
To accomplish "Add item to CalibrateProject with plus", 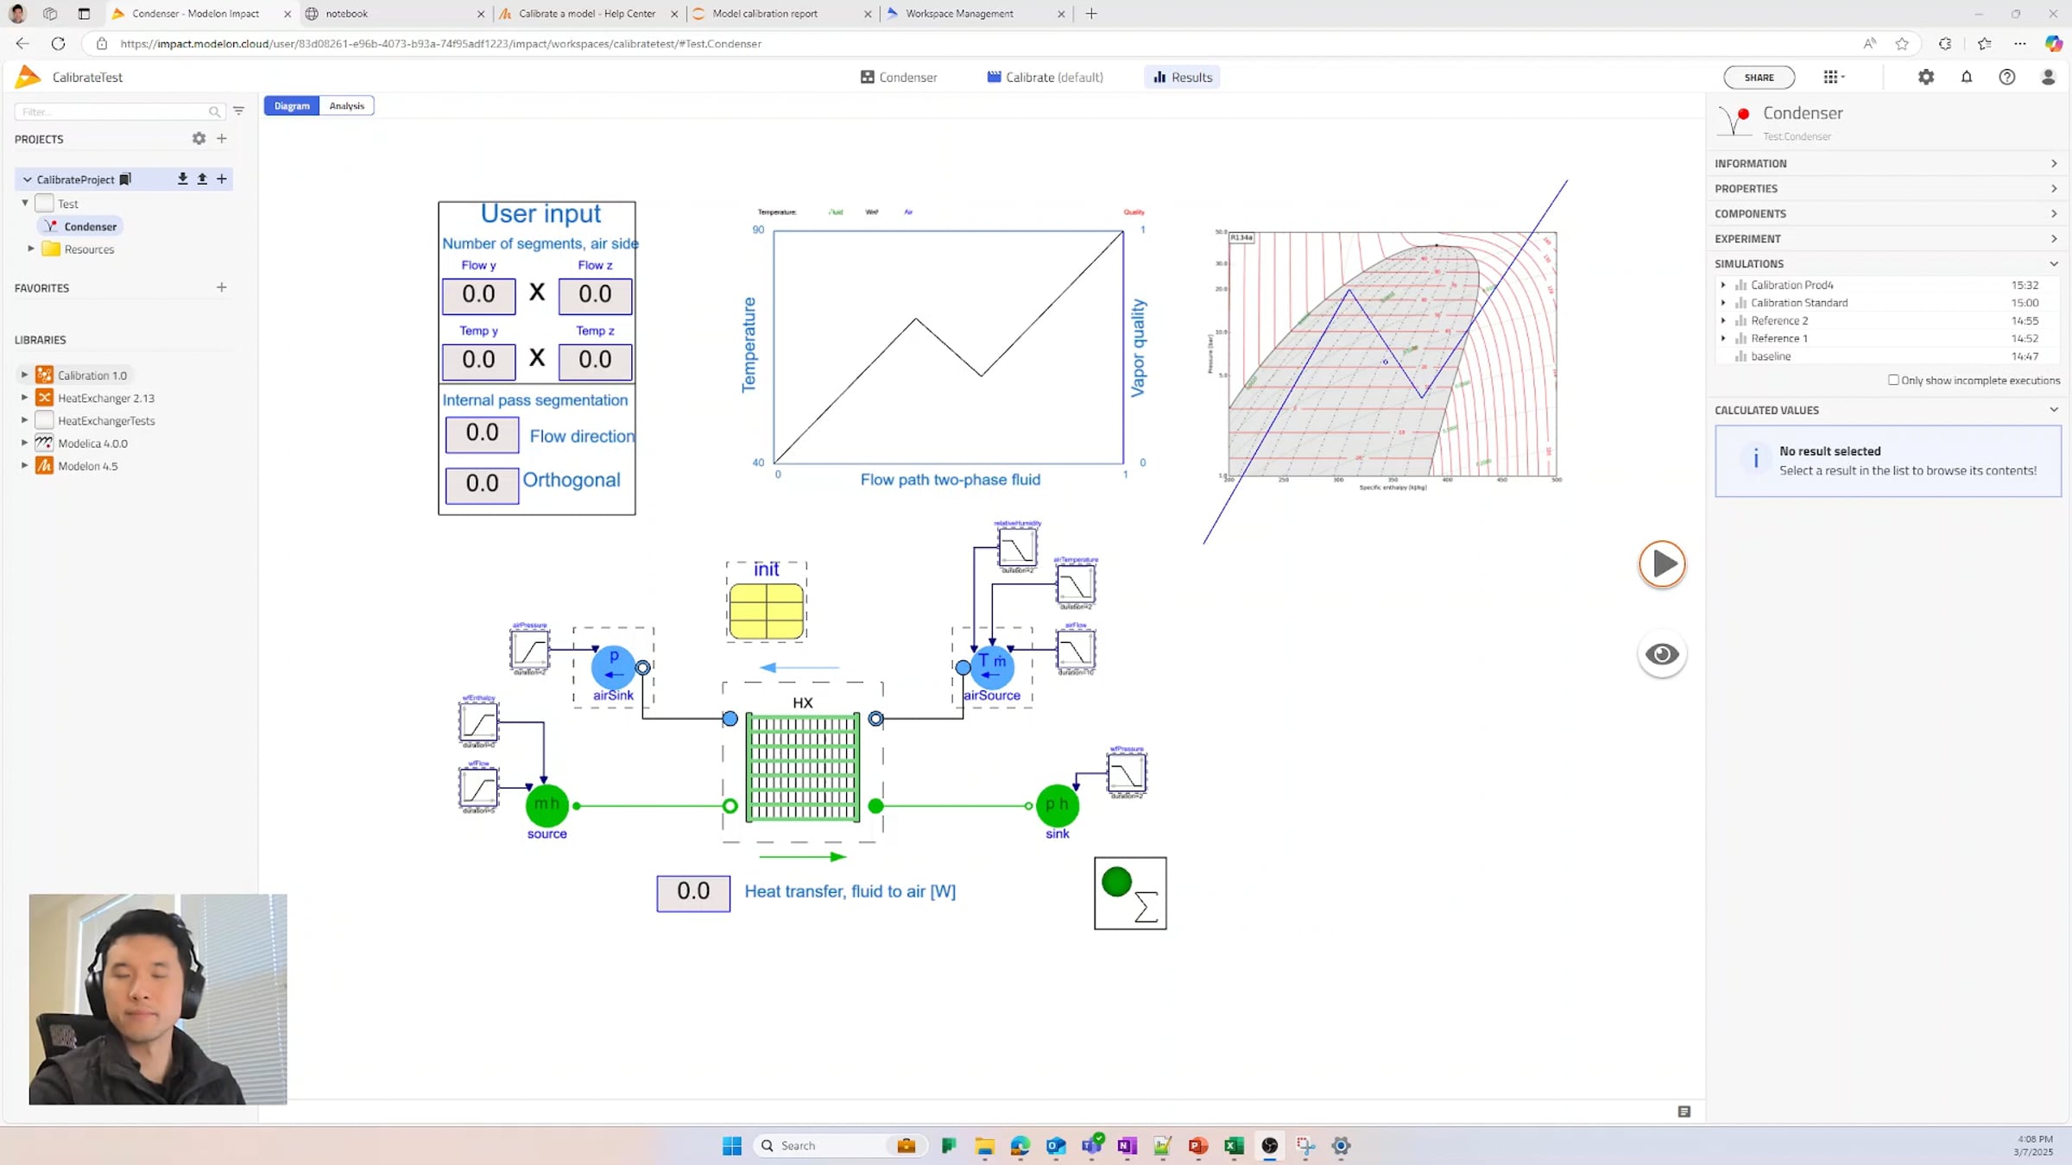I will click(222, 179).
